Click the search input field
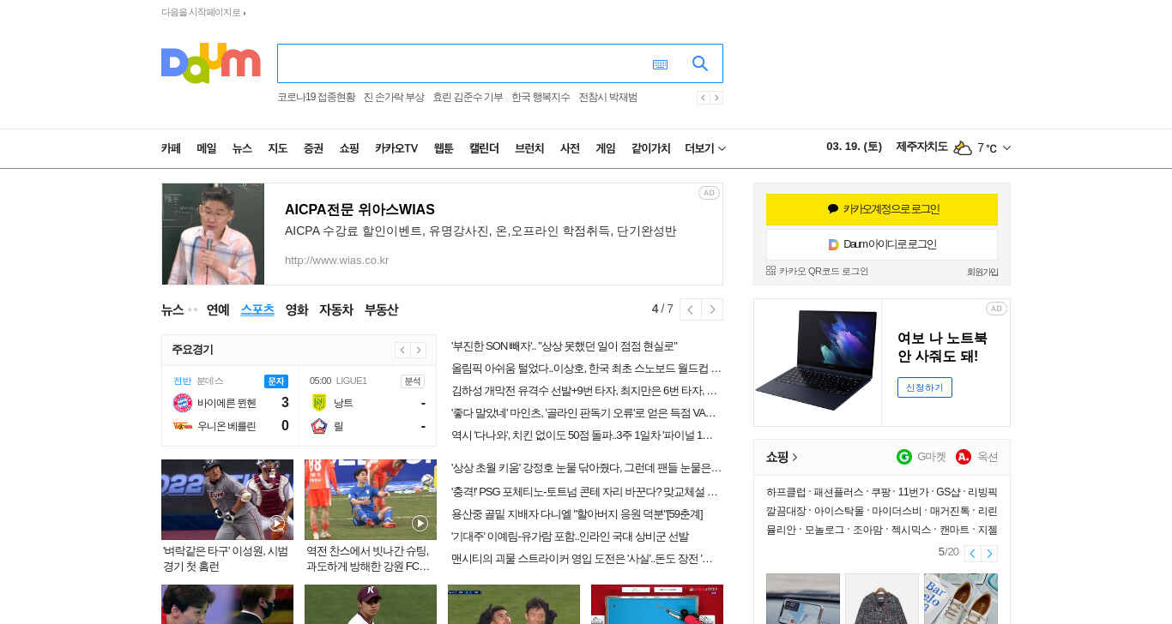 pyautogui.click(x=463, y=63)
